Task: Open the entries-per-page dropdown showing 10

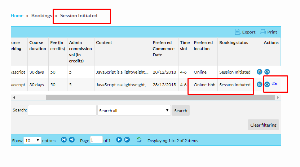Action: tap(32, 141)
